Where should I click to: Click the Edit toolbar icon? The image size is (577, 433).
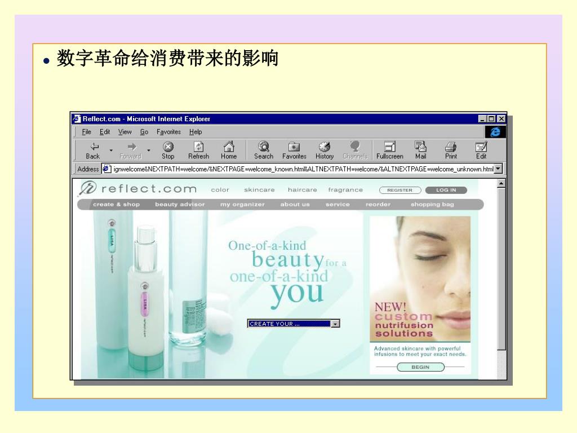tap(481, 151)
